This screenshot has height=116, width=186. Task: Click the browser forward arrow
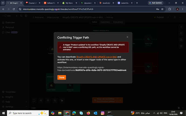coord(9,9)
